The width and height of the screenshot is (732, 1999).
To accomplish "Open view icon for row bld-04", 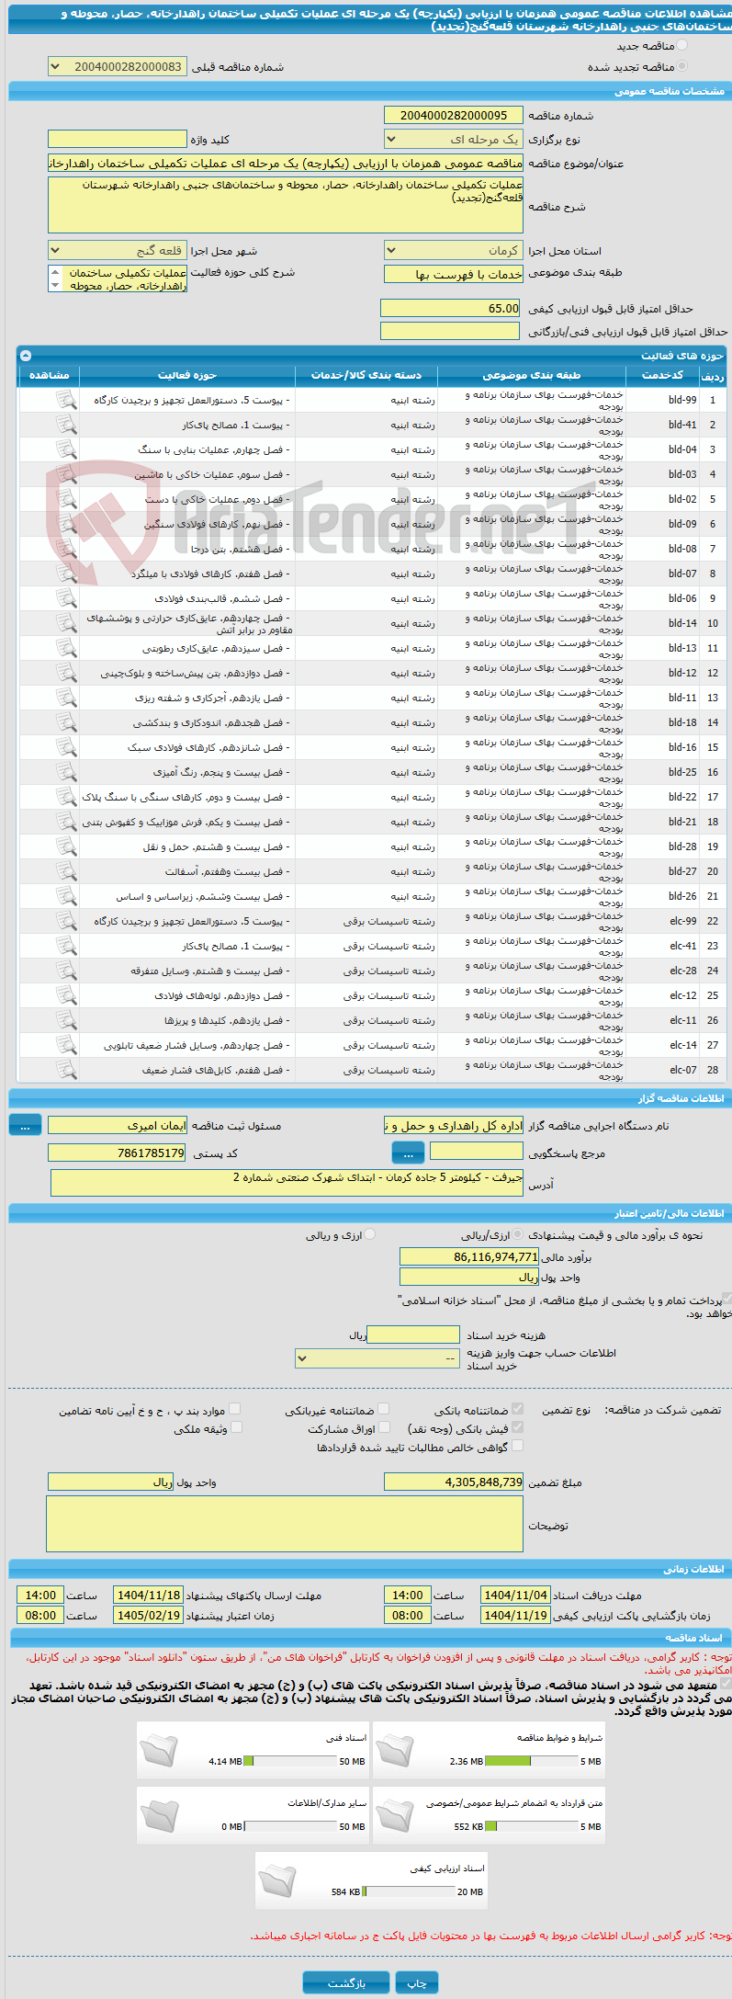I will (66, 449).
